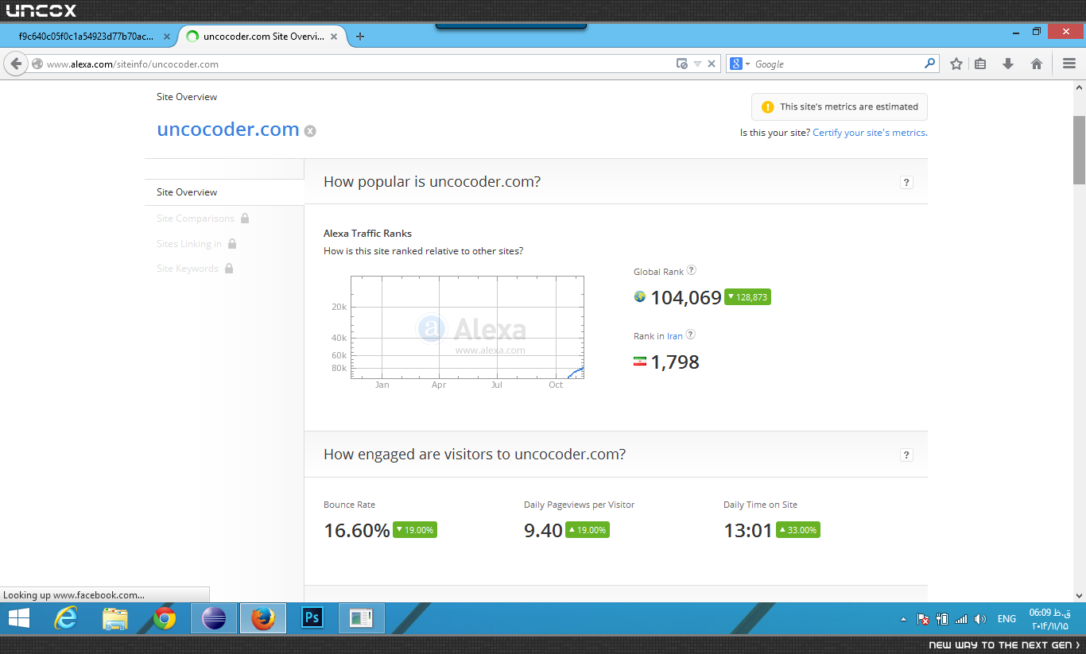Image resolution: width=1086 pixels, height=654 pixels.
Task: Click the Global Rank question mark icon
Action: [692, 270]
